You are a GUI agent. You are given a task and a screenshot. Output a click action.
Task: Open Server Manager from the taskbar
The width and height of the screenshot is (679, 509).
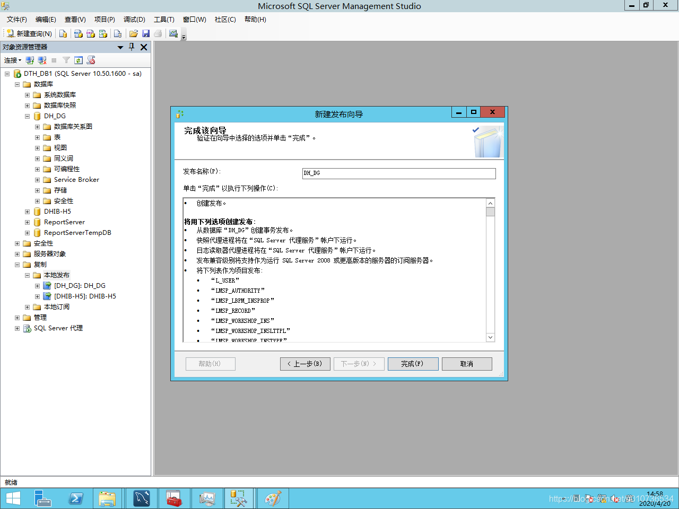tap(42, 498)
